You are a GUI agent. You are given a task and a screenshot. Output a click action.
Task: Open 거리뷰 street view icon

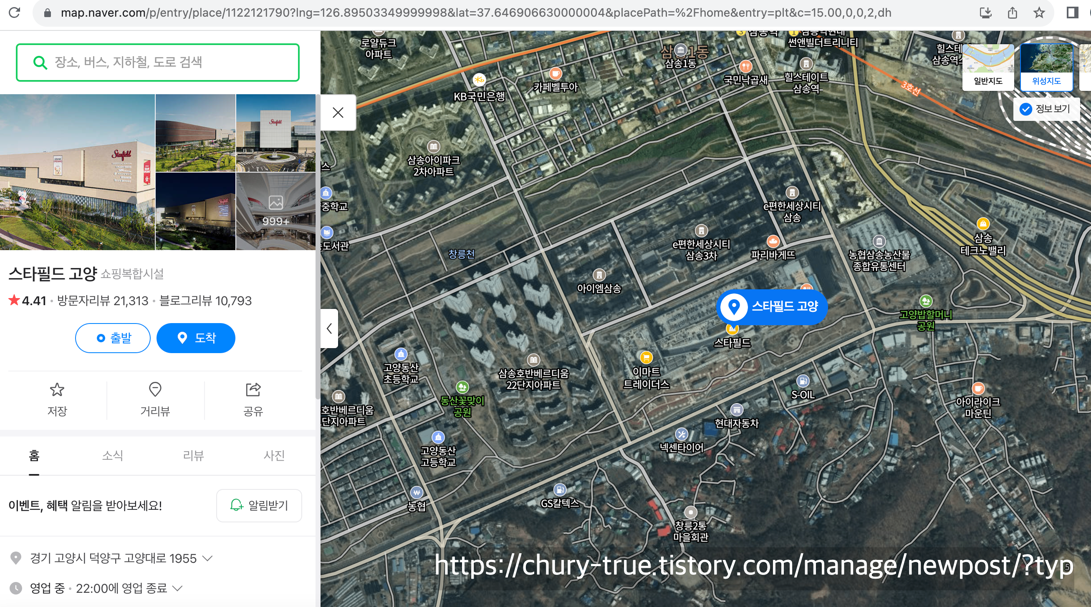[x=155, y=389]
